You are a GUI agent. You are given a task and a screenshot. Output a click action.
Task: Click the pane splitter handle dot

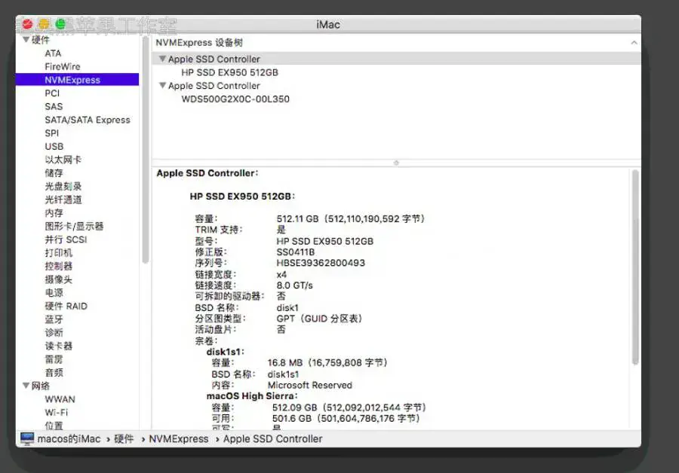[396, 163]
